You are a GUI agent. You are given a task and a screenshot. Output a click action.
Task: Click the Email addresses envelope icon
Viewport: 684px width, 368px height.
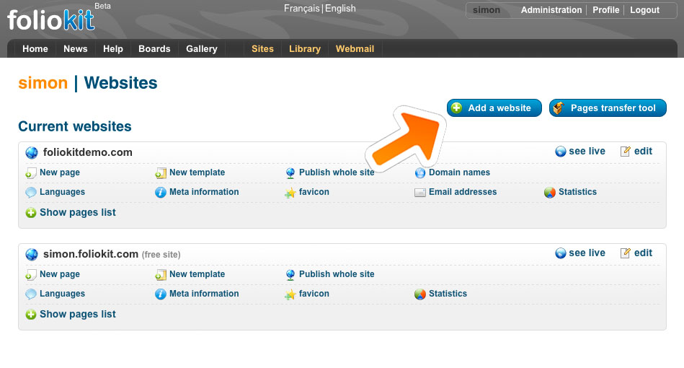(x=419, y=193)
